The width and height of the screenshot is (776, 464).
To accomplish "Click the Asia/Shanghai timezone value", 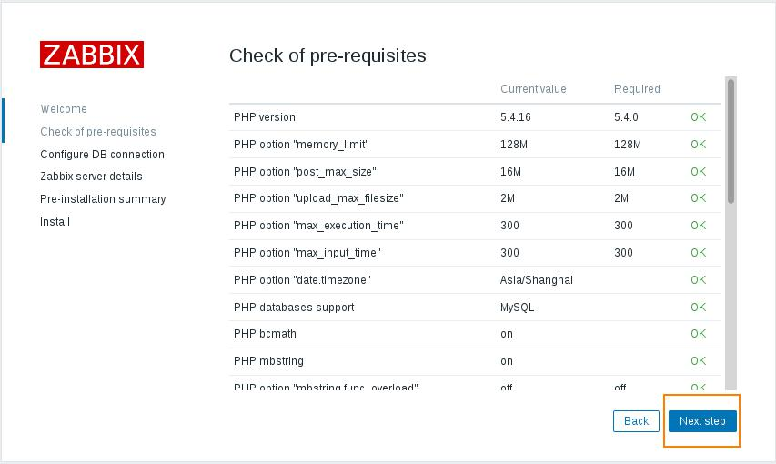I will click(537, 280).
